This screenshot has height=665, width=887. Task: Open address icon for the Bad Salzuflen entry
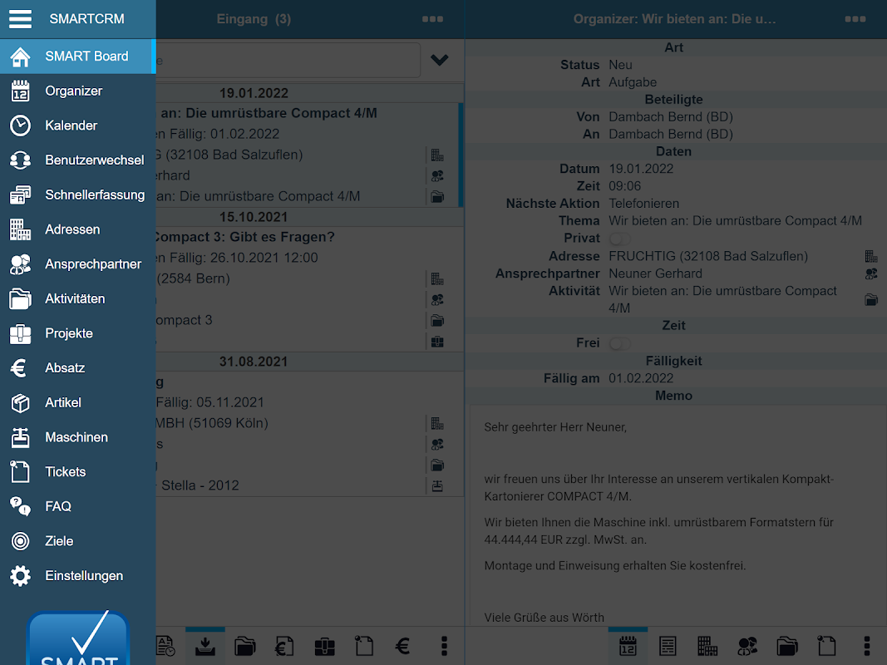coord(437,155)
